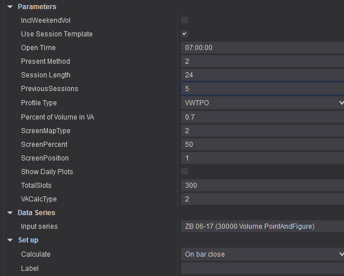Collapse the Set up section

coord(10,240)
